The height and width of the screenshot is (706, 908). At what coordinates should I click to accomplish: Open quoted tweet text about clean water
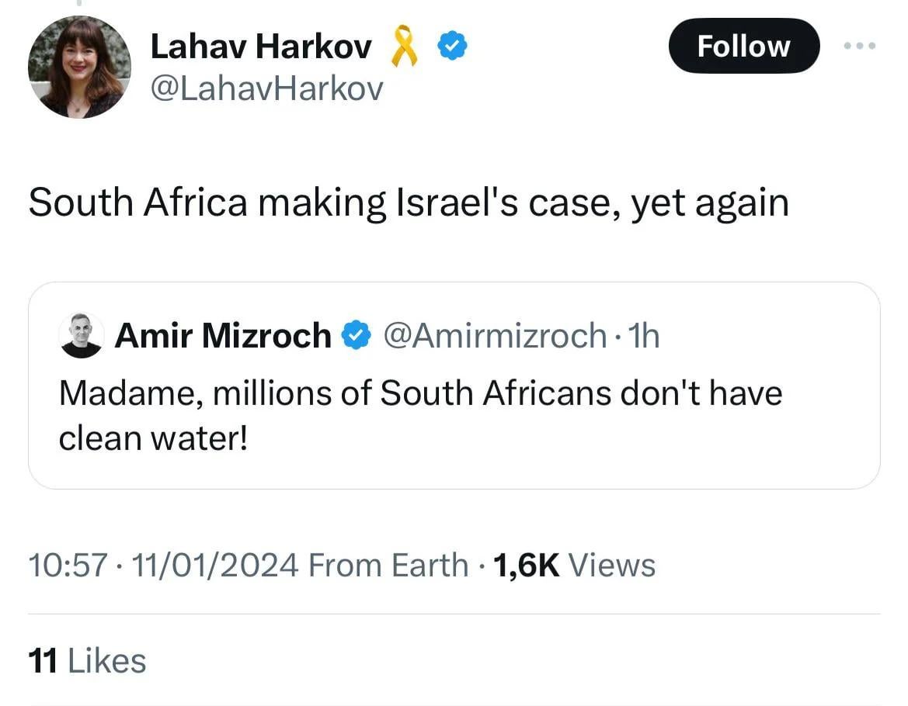pos(419,415)
